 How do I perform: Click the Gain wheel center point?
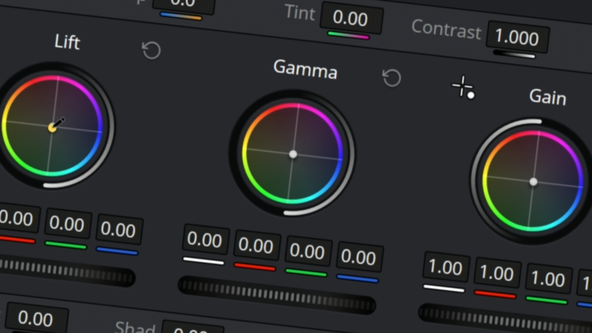point(533,182)
